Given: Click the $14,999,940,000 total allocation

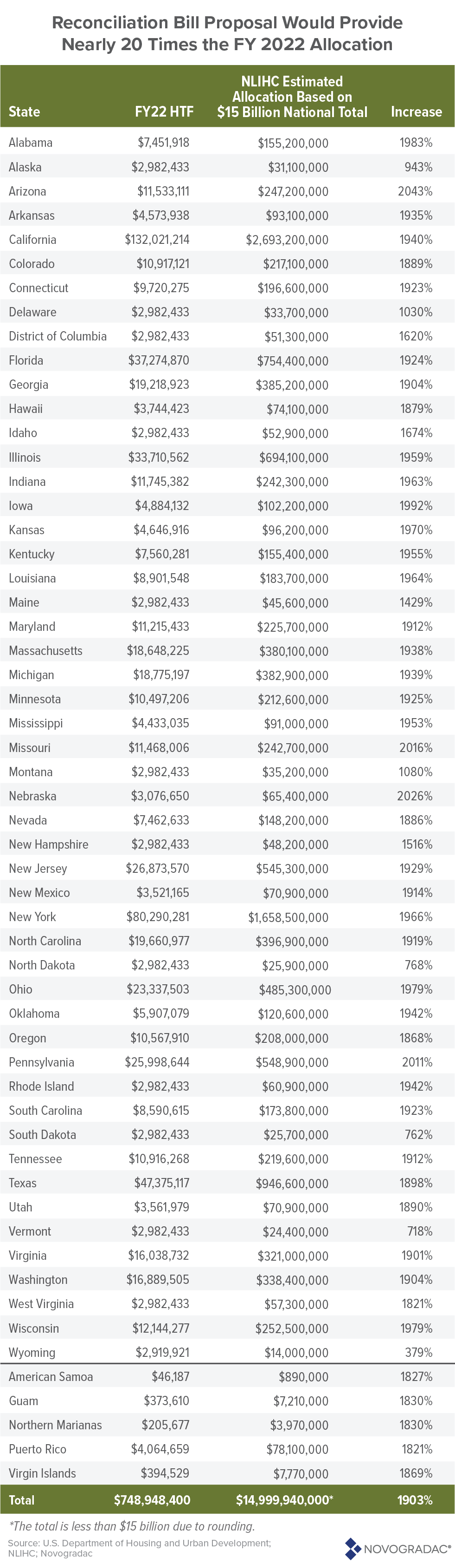Looking at the screenshot, I should (x=284, y=1500).
